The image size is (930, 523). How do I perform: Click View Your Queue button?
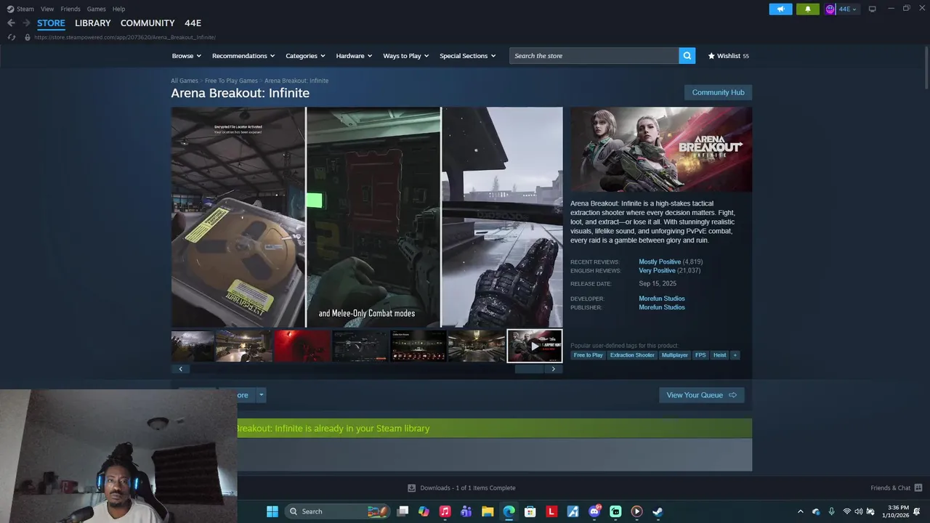701,395
